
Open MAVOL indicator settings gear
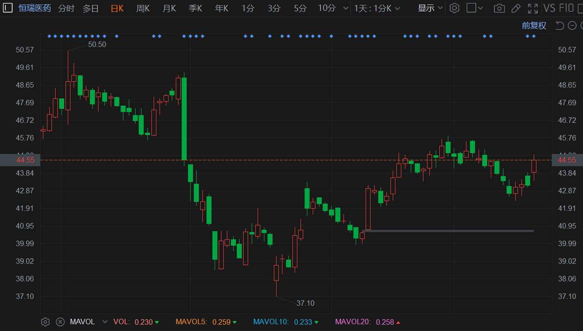[x=45, y=322]
